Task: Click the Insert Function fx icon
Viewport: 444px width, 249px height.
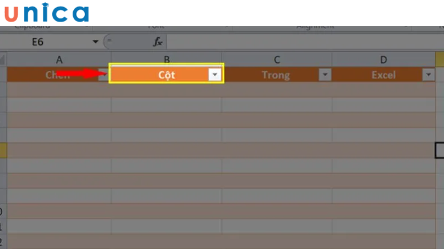Action: click(x=158, y=42)
